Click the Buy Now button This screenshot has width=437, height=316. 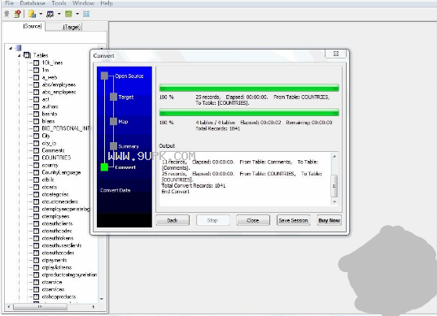tap(329, 220)
